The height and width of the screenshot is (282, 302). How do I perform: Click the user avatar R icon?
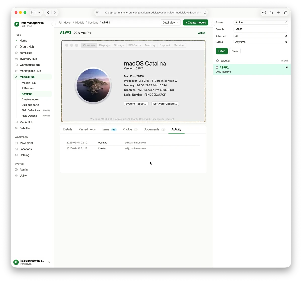(16, 262)
